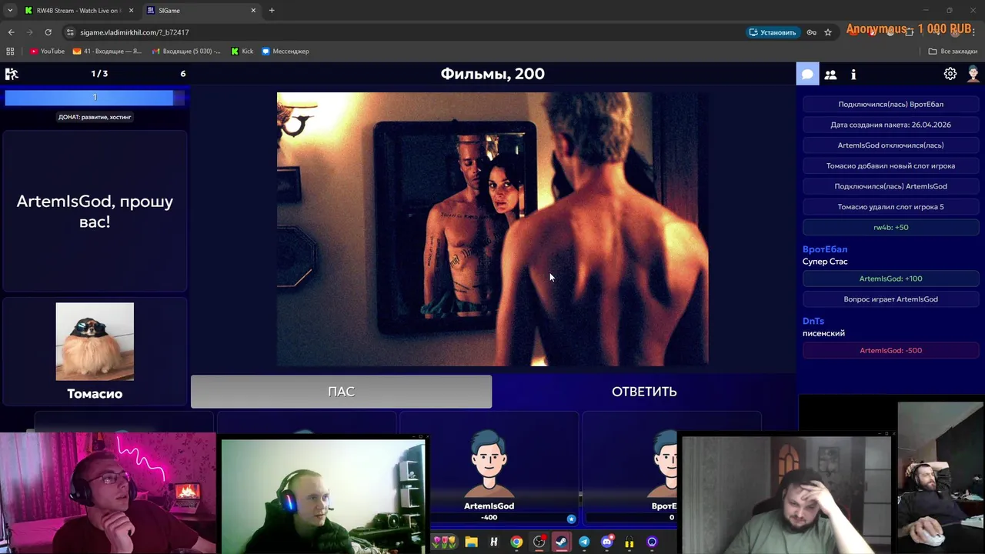This screenshot has height=554, width=985.
Task: Click the film still question image
Action: tap(492, 229)
